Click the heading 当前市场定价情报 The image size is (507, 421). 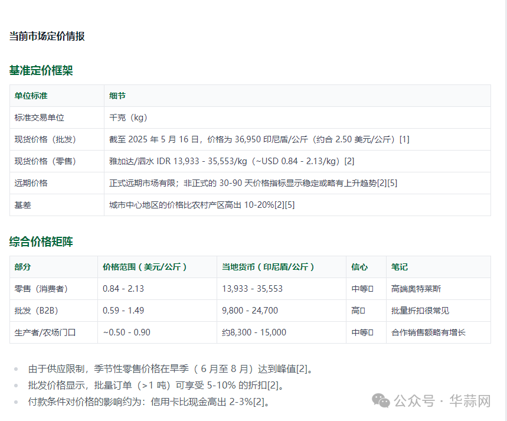tap(47, 36)
